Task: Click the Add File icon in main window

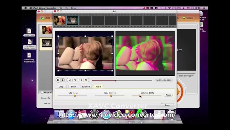Action: click(42, 18)
